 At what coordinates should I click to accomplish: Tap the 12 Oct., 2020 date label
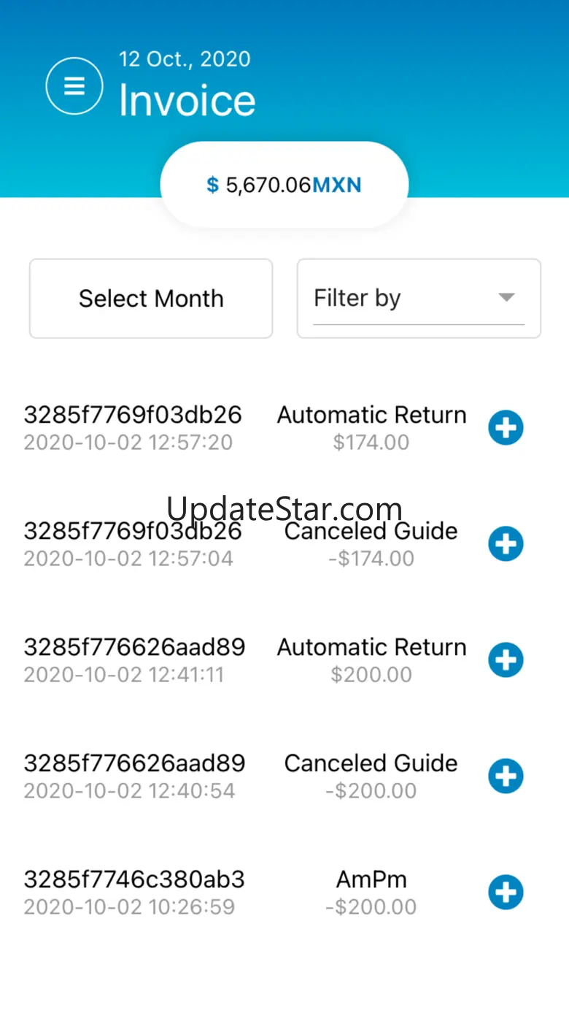[x=185, y=59]
